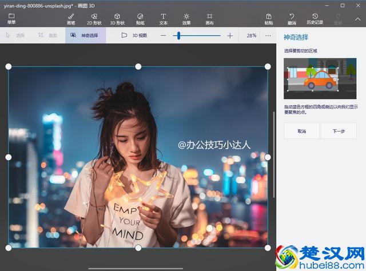Click the Magic Select car tutorial thumbnail
The image size is (366, 271).
[x=320, y=79]
